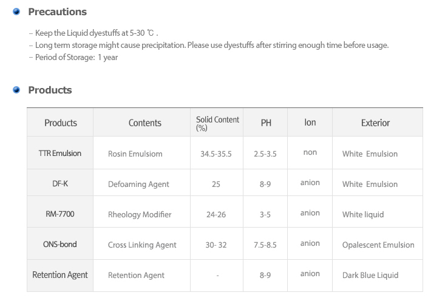Click the blue bullet beside Precautions
428x298 pixels.
[x=16, y=12]
